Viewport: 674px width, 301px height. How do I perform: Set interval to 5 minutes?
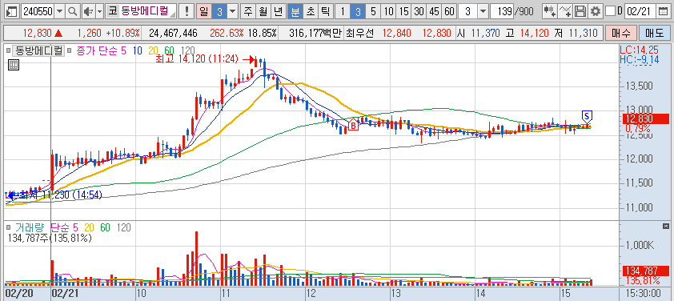(373, 12)
